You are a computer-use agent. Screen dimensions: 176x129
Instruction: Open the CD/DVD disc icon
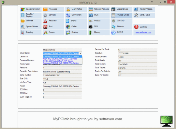pyautogui.click(x=113, y=21)
